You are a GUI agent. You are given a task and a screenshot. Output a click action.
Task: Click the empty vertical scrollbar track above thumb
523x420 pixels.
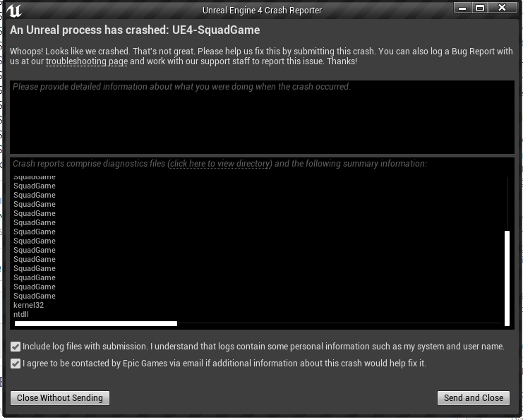[507, 204]
